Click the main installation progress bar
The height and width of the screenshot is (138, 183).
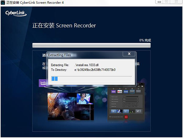click(x=91, y=45)
